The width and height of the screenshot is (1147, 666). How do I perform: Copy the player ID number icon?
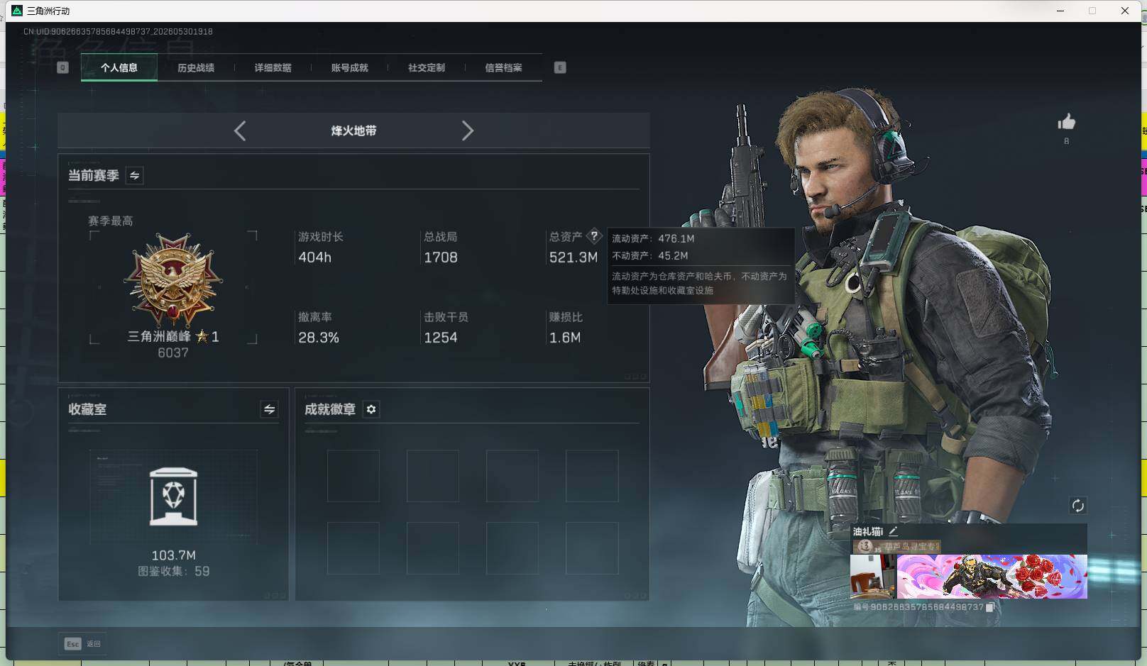[x=990, y=607]
